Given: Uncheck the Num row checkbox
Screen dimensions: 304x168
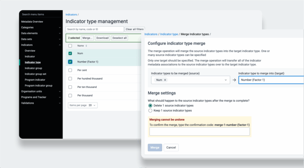Looking at the screenshot, I should point(70,53).
